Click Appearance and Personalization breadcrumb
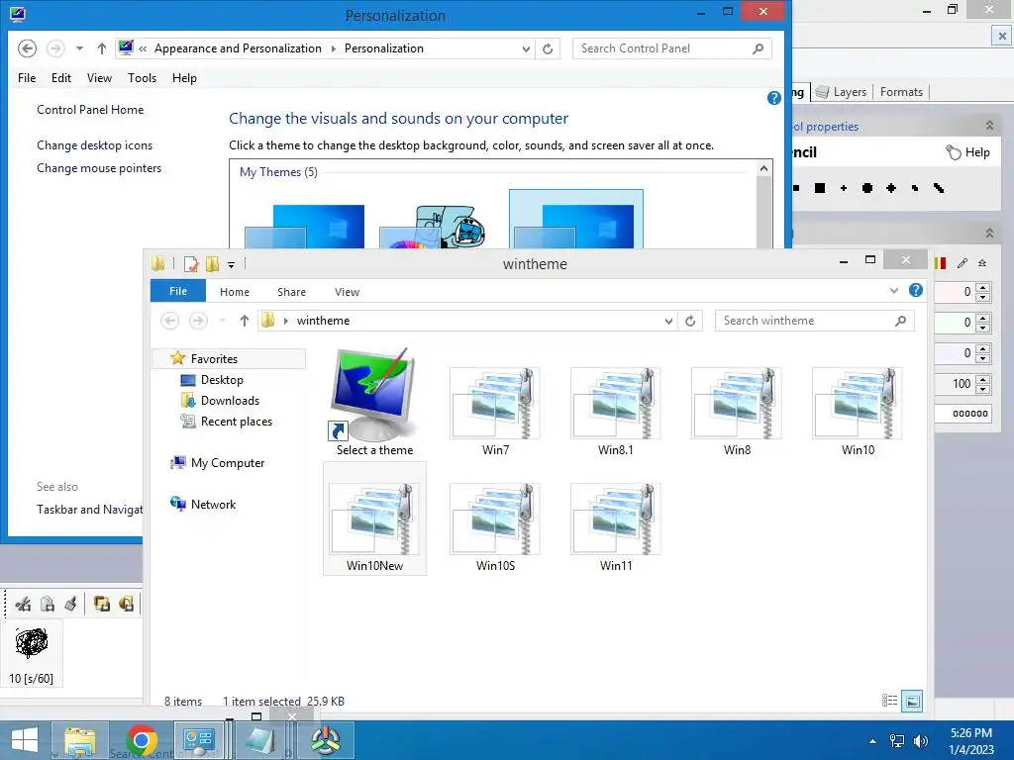Viewport: 1014px width, 760px height. 238,48
